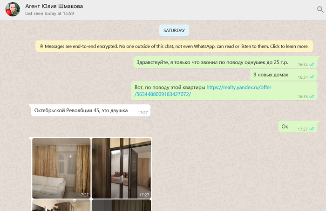
Task: Click the 'last seen today at 15:59' status
Action: coord(49,14)
